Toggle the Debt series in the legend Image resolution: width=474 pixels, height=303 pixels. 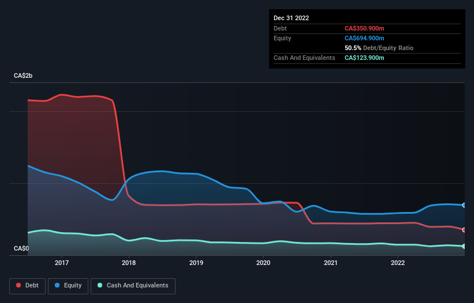(x=28, y=286)
